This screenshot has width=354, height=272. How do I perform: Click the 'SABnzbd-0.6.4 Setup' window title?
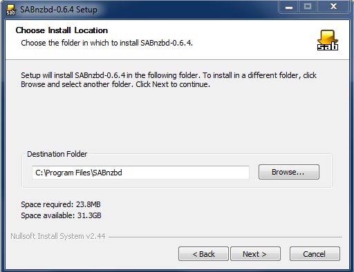coord(59,10)
